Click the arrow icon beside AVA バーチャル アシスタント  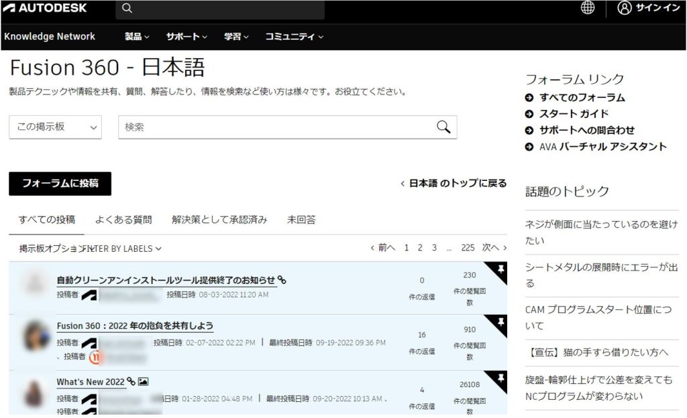(529, 147)
